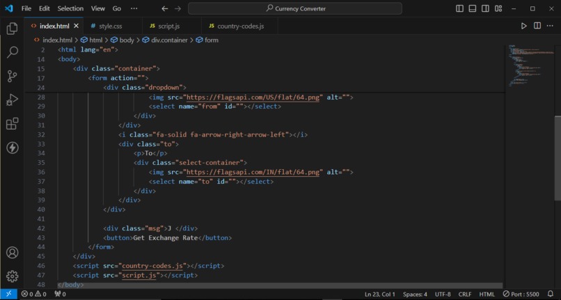Open the Thunder Client lightning icon
The width and height of the screenshot is (561, 300).
[12, 148]
